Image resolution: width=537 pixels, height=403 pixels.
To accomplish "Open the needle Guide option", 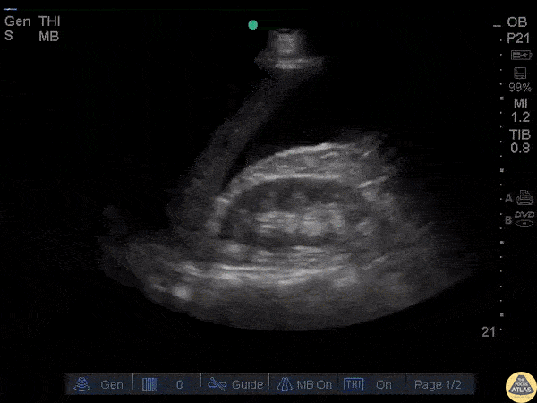I will [234, 384].
